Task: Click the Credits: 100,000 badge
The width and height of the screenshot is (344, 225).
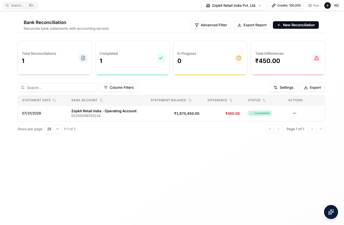Action: coord(286,5)
